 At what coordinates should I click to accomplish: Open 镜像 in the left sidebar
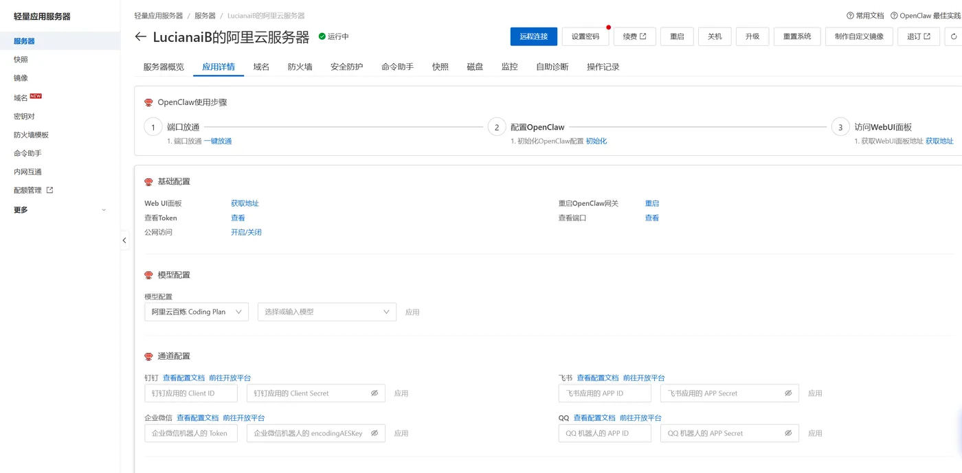pos(21,78)
